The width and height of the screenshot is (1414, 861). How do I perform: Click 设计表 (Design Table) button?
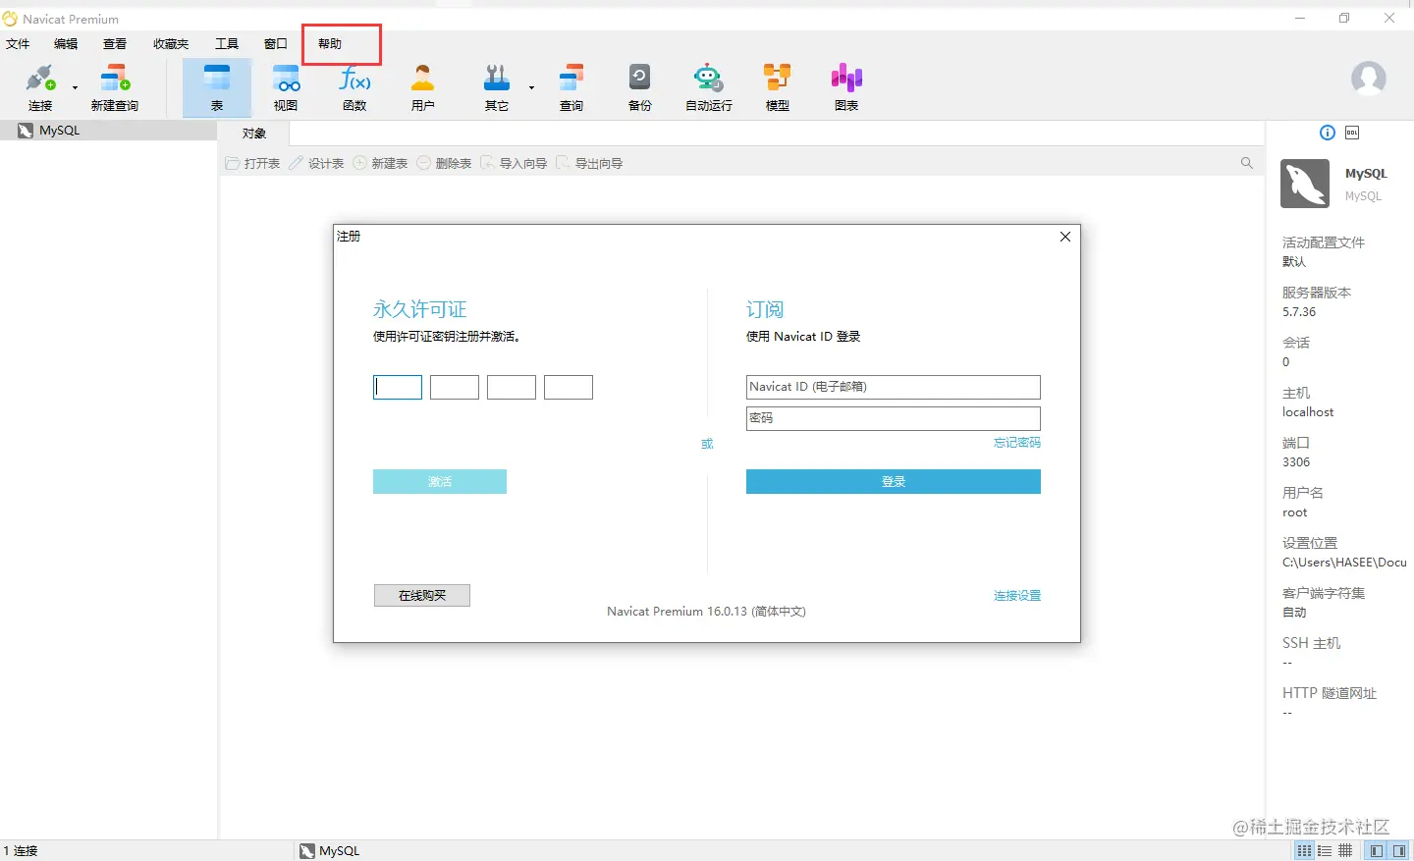point(317,163)
